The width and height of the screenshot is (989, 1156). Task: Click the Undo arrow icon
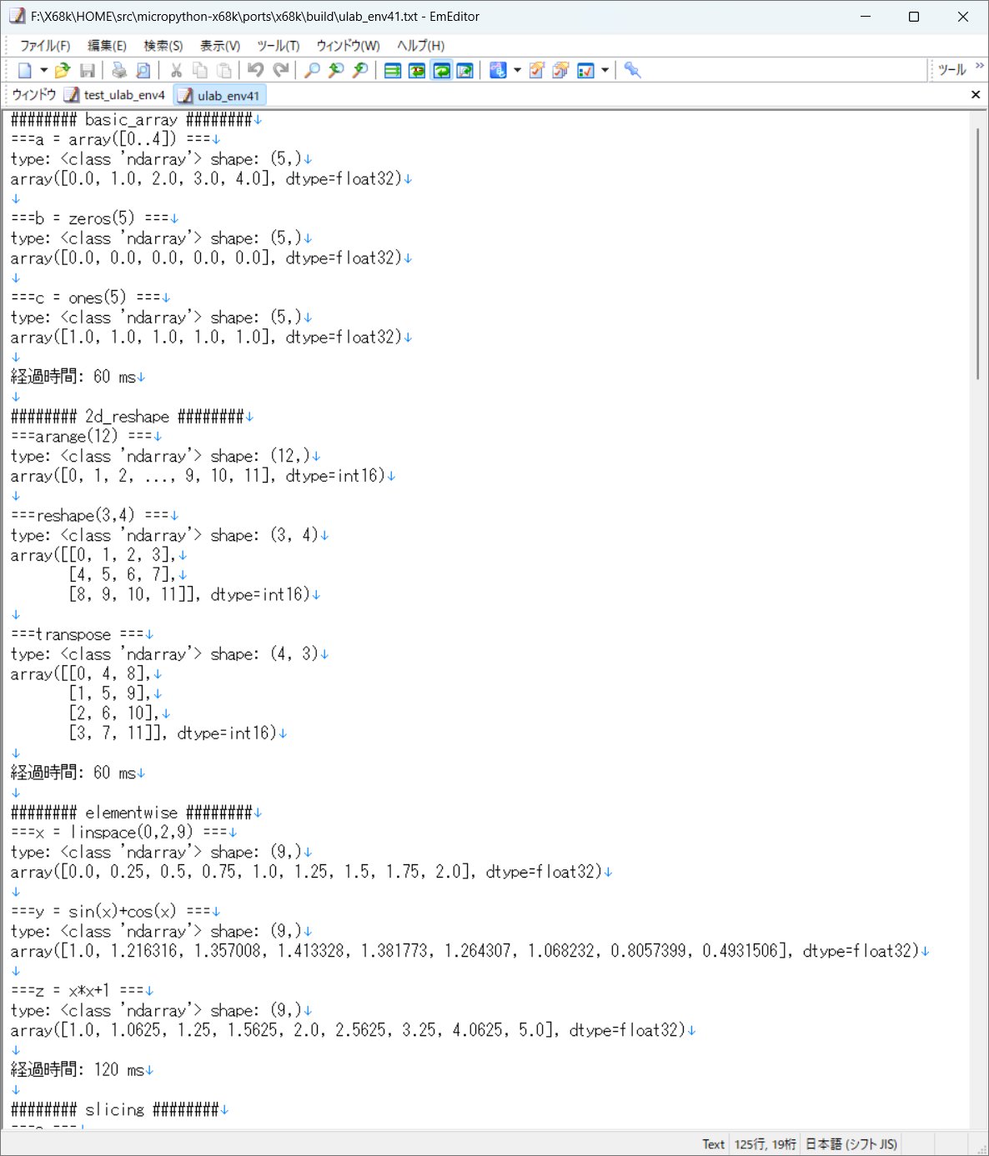pyautogui.click(x=256, y=71)
